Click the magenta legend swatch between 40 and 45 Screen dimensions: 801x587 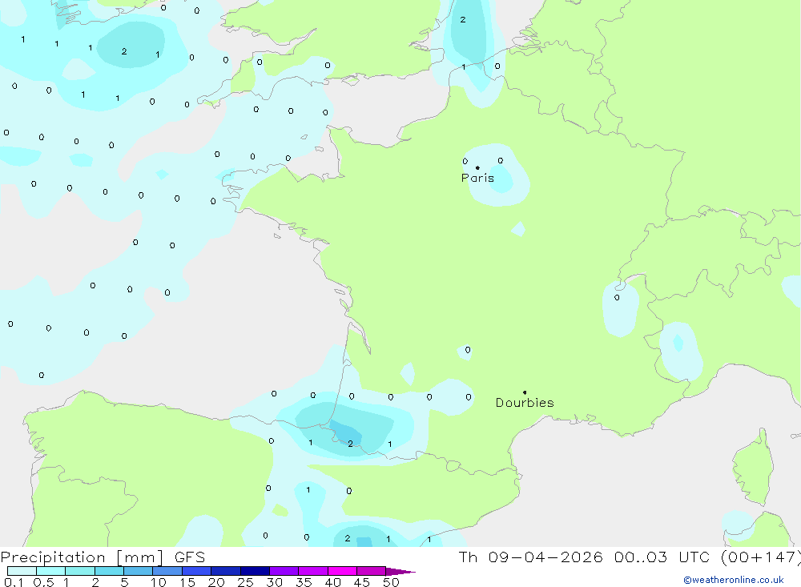(x=342, y=571)
